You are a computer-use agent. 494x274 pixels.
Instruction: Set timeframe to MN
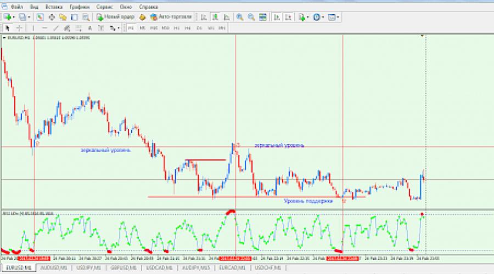[x=222, y=28]
